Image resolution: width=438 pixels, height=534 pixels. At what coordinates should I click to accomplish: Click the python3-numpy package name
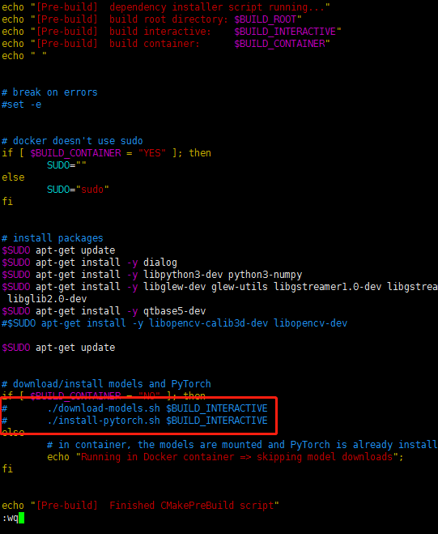[265, 275]
